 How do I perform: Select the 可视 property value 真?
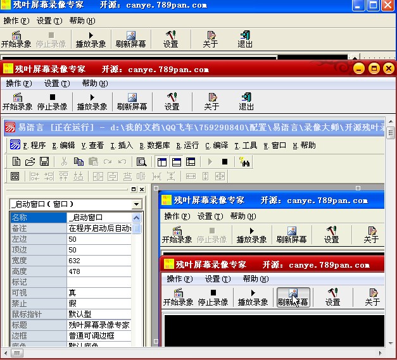pyautogui.click(x=98, y=292)
